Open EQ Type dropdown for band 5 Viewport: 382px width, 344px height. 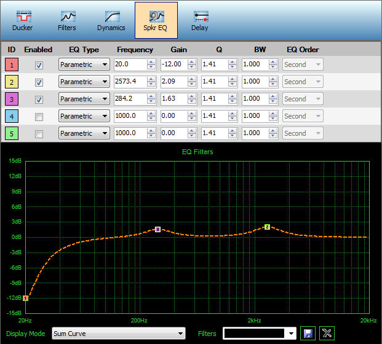[x=84, y=133]
